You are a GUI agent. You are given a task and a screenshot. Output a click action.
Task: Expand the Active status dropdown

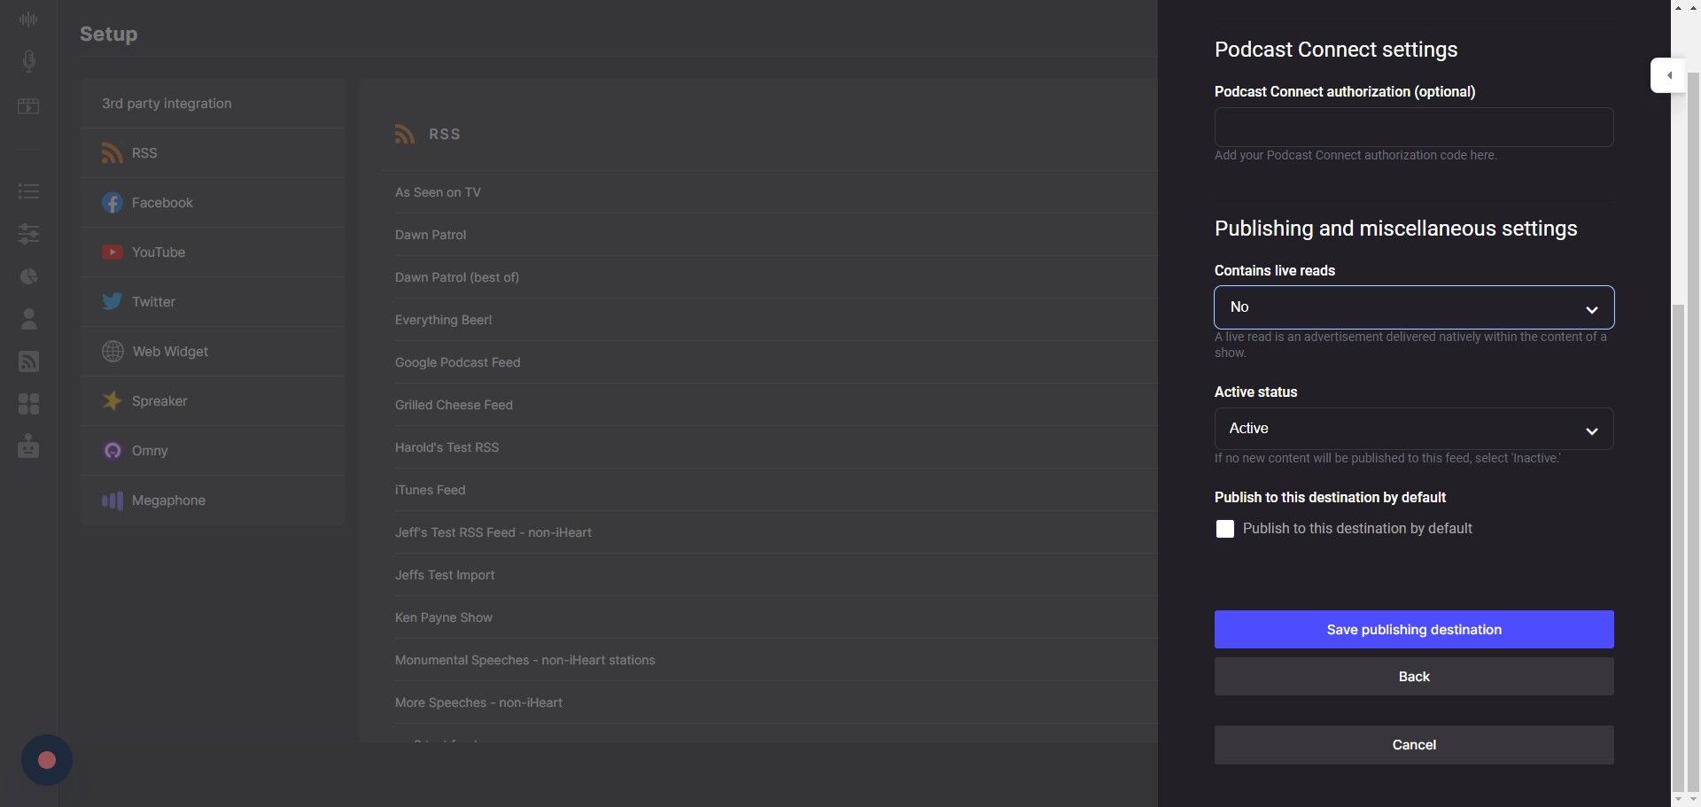[x=1413, y=429]
